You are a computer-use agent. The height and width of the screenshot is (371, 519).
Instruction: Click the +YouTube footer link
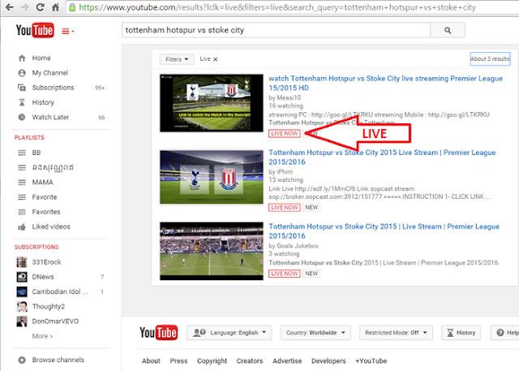coord(371,361)
